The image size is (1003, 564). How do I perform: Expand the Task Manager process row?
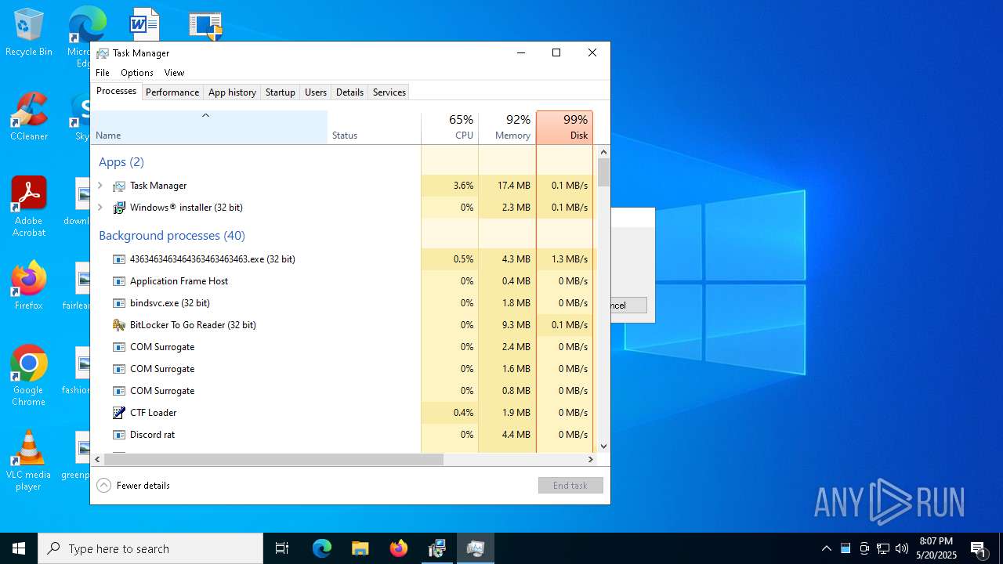coord(100,186)
